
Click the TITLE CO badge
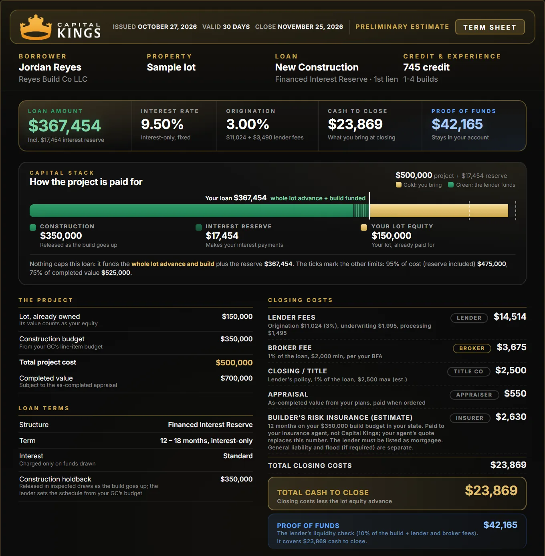pyautogui.click(x=468, y=371)
